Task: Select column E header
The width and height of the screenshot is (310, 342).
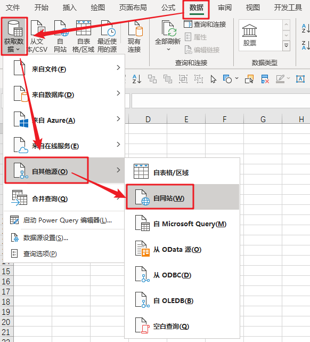Action: tap(186, 119)
